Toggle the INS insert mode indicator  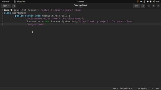click(157, 88)
